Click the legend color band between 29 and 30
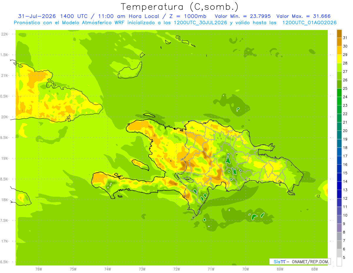The width and height of the screenshot is (353, 273). pyautogui.click(x=339, y=51)
